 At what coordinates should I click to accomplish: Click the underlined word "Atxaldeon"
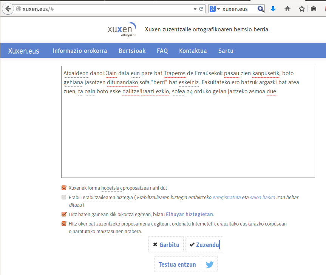(x=76, y=73)
